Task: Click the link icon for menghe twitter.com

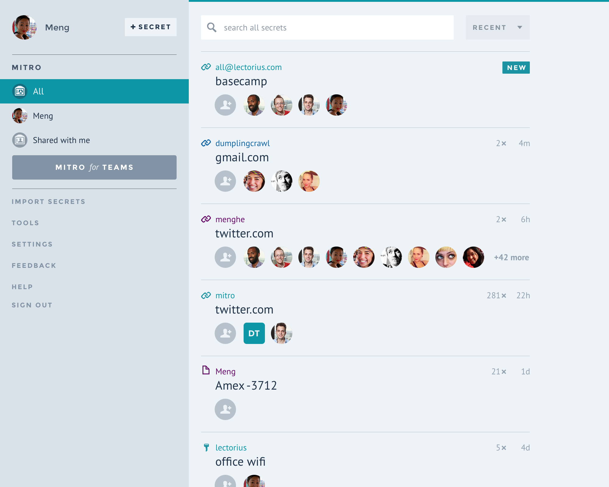Action: tap(206, 219)
